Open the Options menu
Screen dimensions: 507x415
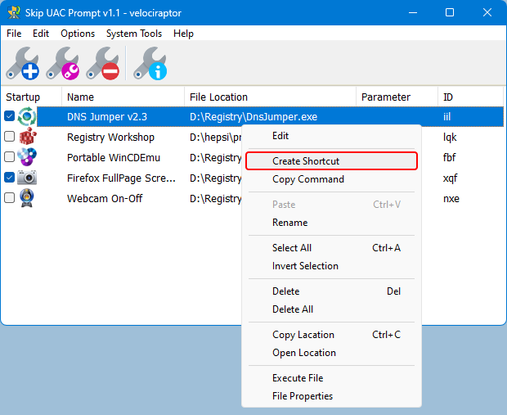point(78,34)
